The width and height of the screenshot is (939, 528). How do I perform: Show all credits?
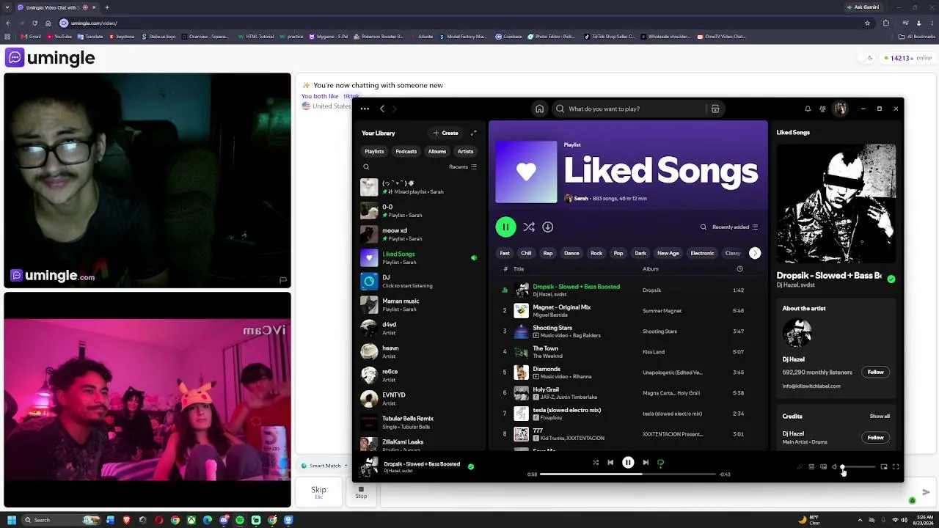point(880,417)
